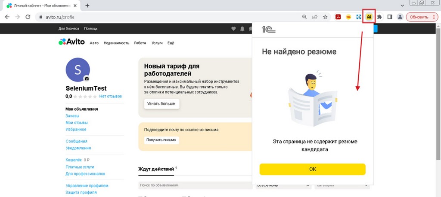Open the Chrome three-dot menu
The image size is (441, 197).
tap(435, 17)
